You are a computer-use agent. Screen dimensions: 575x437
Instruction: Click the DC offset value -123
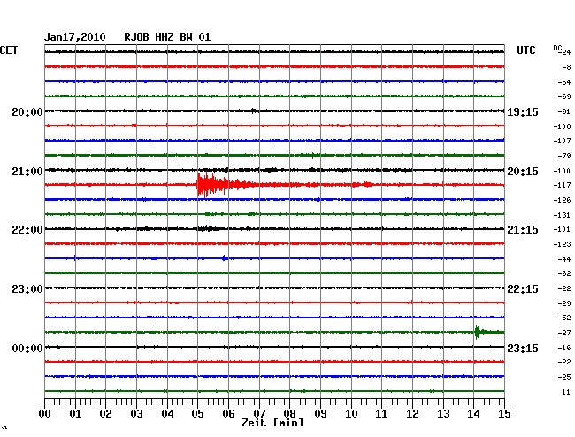[562, 244]
